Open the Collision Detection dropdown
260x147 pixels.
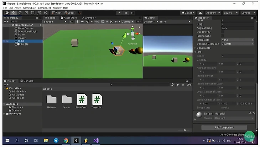click(237, 44)
